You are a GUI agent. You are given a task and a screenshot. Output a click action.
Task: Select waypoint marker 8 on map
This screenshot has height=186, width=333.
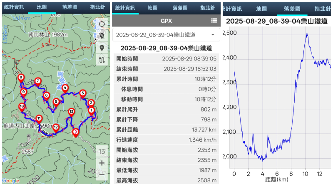[21, 78]
